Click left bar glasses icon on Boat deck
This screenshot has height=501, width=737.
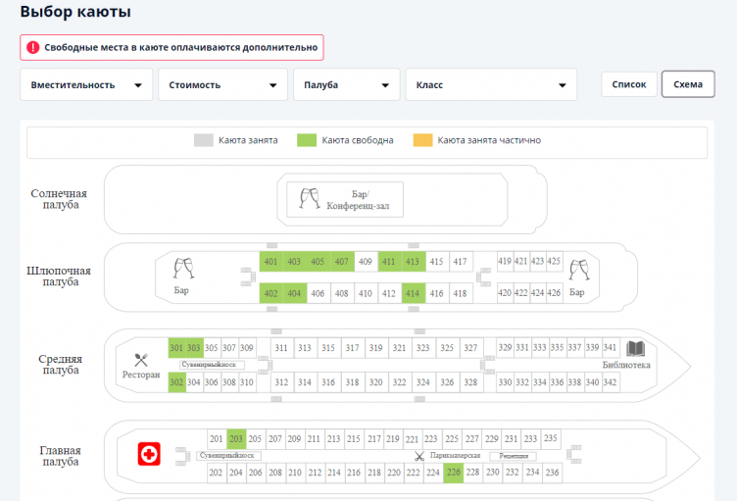click(182, 270)
